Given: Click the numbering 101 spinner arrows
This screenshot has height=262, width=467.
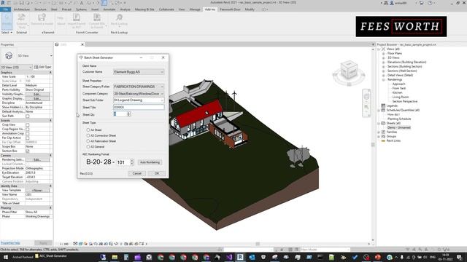Looking at the screenshot, I should point(132,162).
